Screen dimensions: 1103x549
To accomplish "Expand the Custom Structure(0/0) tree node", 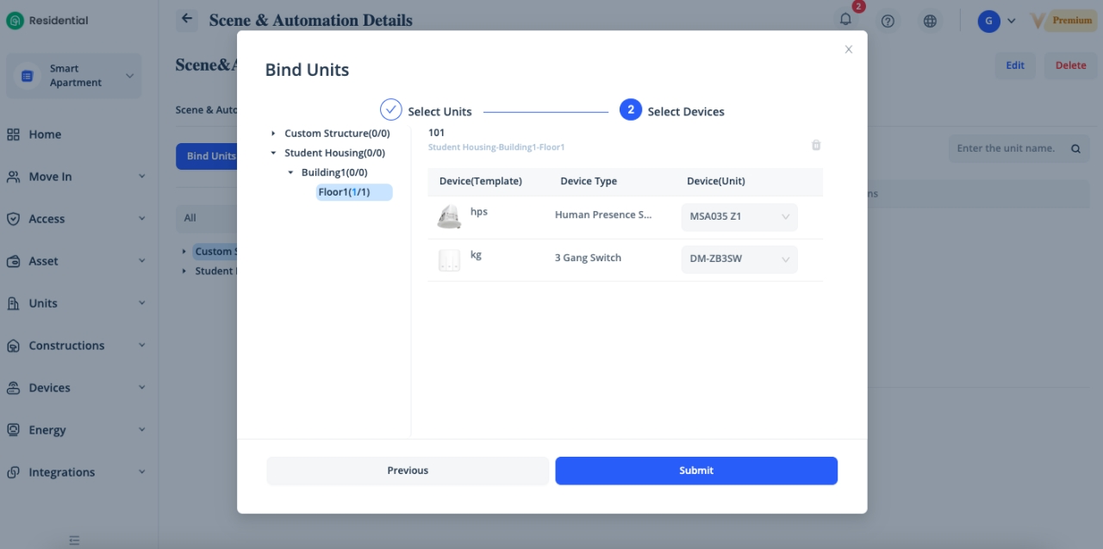I will pyautogui.click(x=273, y=134).
